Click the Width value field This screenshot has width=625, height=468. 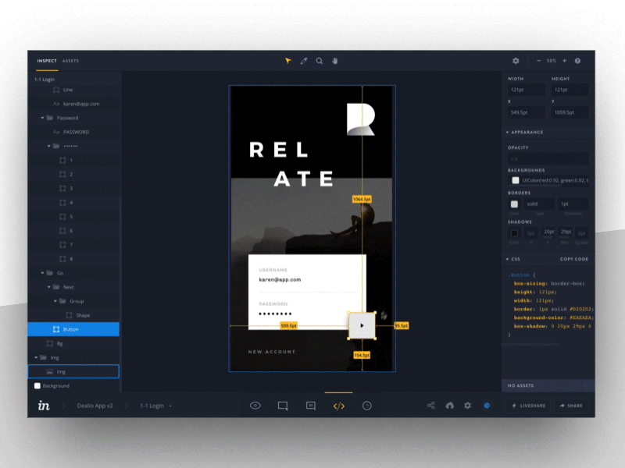[526, 90]
